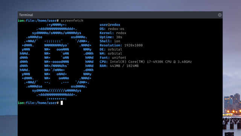Click the 'RAM: 443MB / 1024MB' line
Viewport: 241px width, 136px height.
coord(119,66)
